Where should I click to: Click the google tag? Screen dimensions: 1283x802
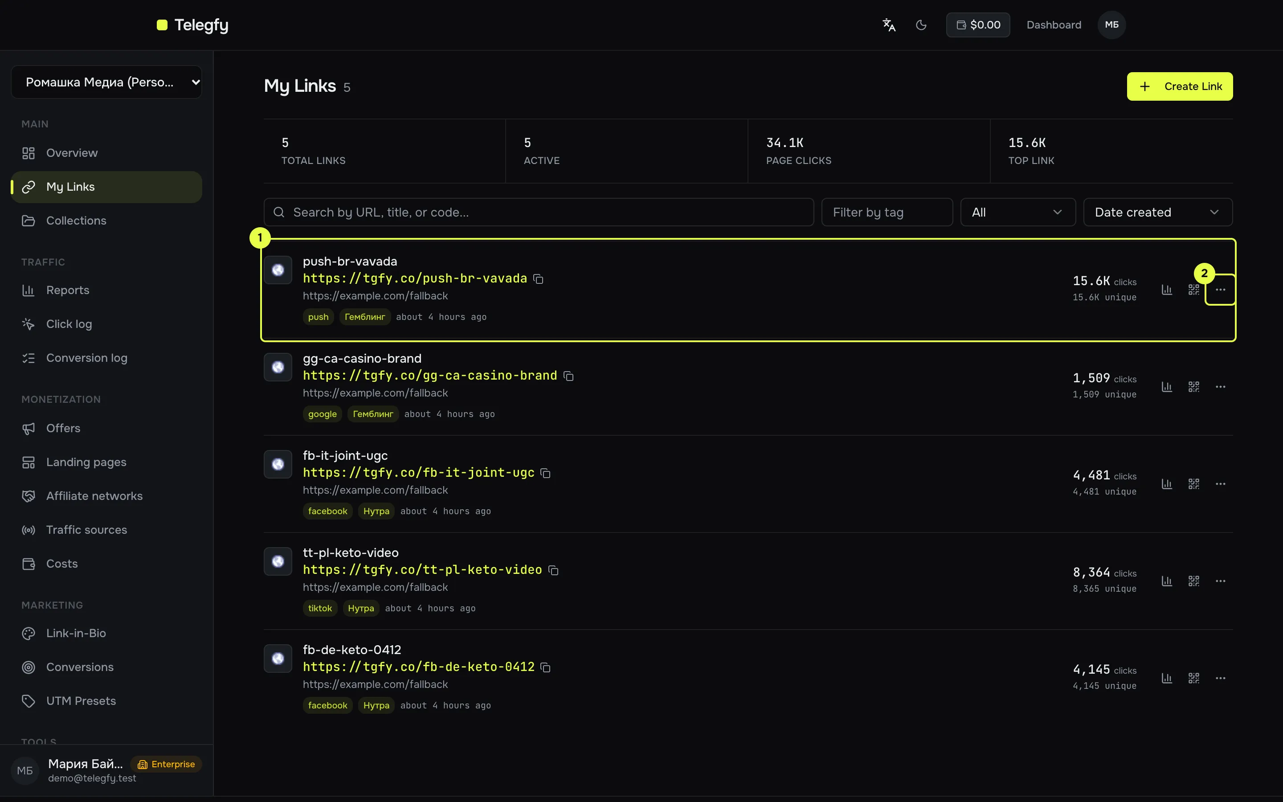click(323, 414)
